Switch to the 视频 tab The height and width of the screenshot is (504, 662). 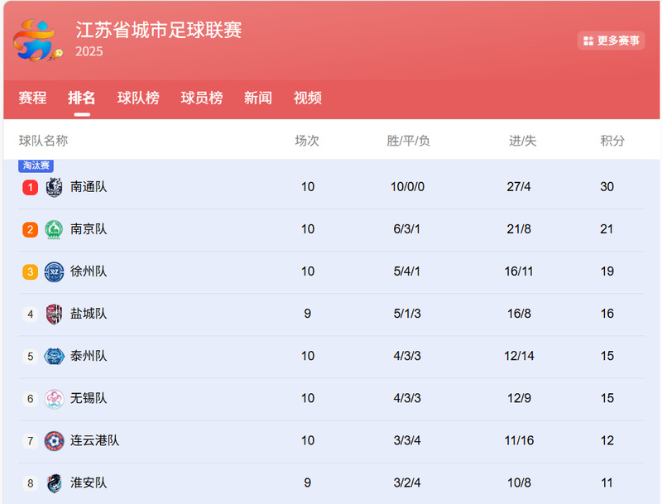308,98
